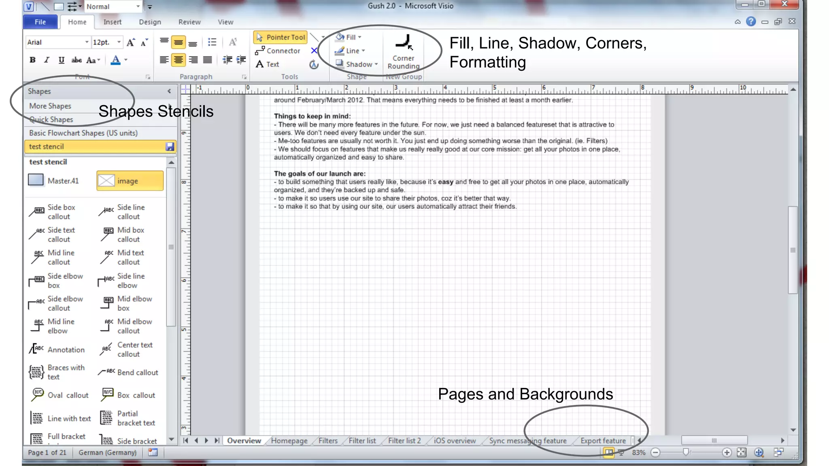This screenshot has width=829, height=466.
Task: Select the Master.41 shape
Action: pyautogui.click(x=53, y=180)
